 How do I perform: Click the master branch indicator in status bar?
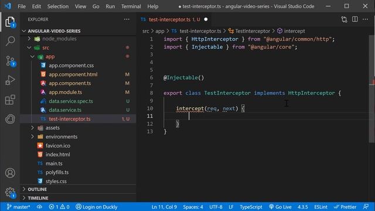pos(18,207)
